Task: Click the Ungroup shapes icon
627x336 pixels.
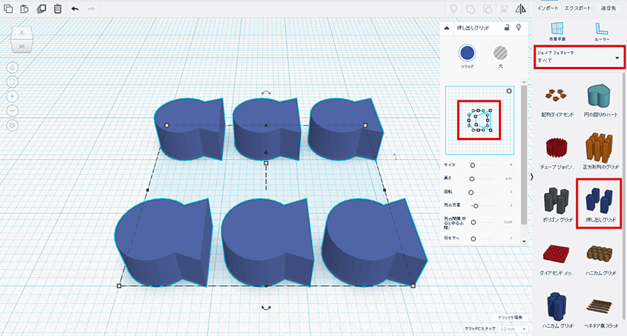Action: pyautogui.click(x=487, y=9)
